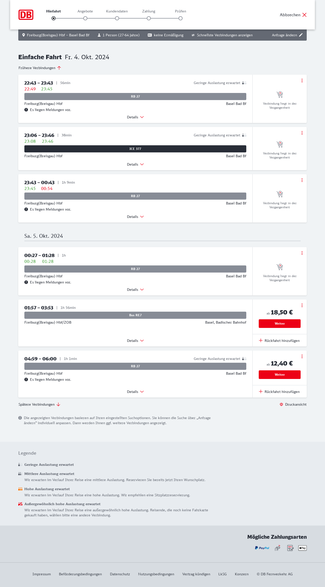Open three-dot menu for ICE 377 connection

(x=302, y=133)
